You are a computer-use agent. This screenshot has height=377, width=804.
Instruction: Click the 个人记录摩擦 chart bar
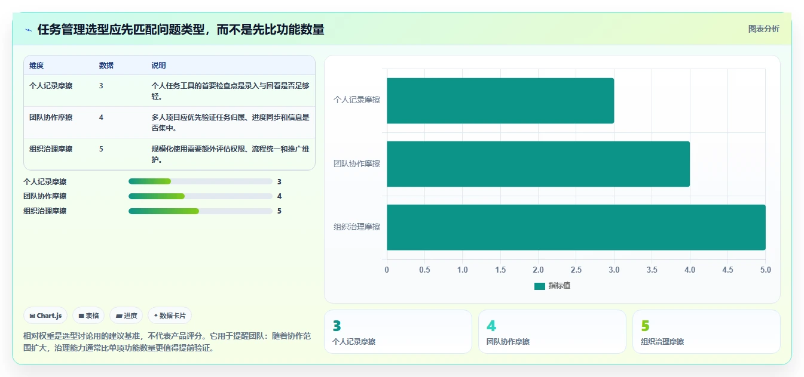tap(500, 101)
